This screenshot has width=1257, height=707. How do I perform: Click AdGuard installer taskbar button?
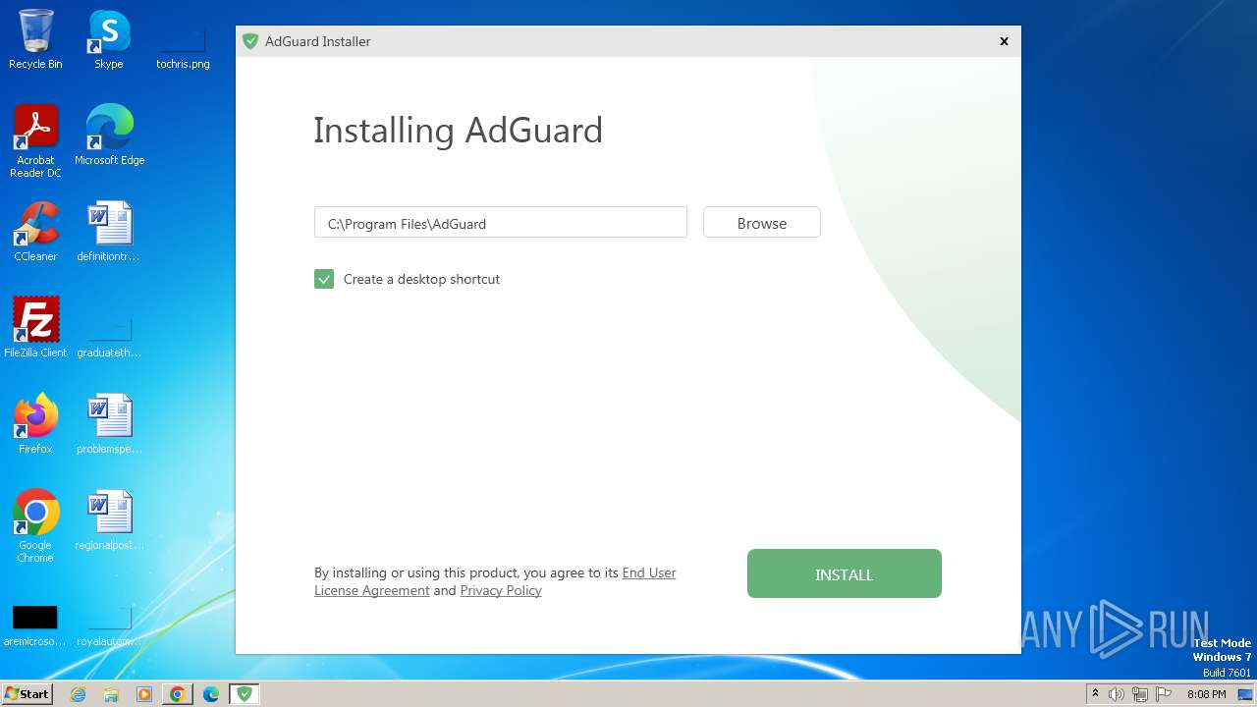point(245,694)
